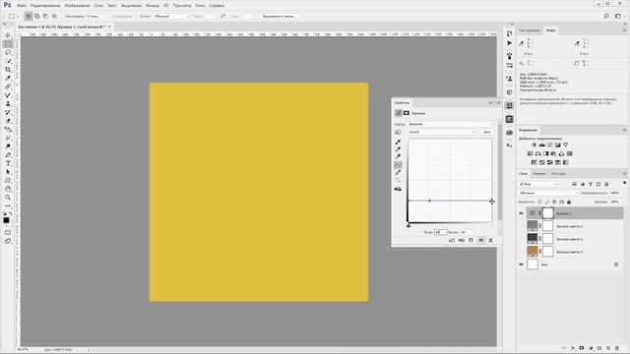The height and width of the screenshot is (354, 630).
Task: Open the layer opacity slider arrow
Action: point(623,193)
